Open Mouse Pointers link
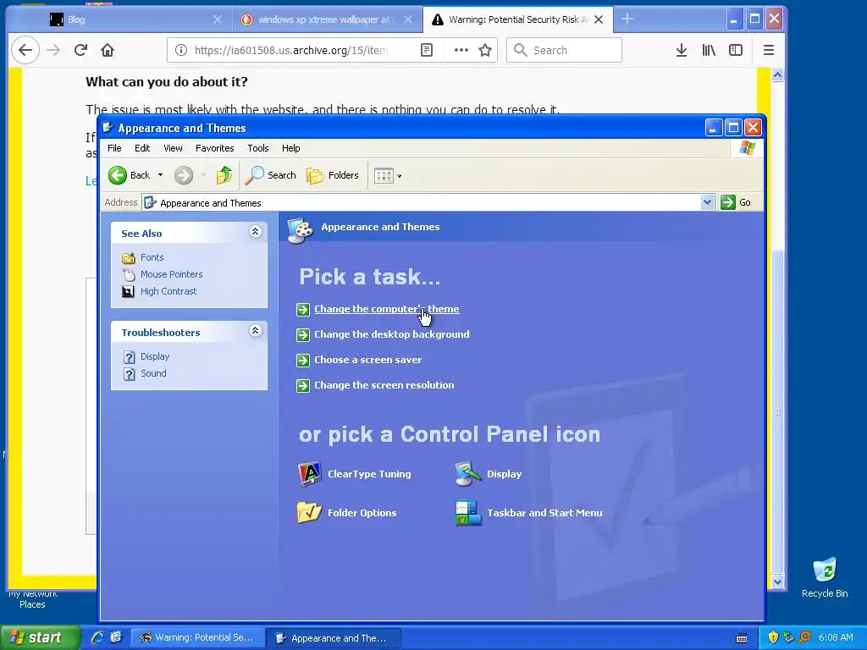The height and width of the screenshot is (650, 867). pos(171,274)
